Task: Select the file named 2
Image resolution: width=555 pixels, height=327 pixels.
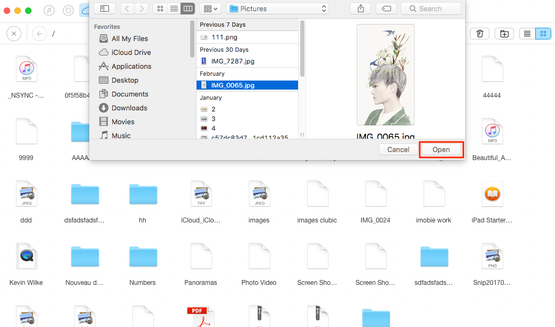Action: (247, 109)
